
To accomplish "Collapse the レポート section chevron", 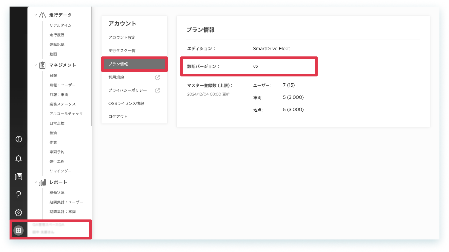I will point(36,182).
